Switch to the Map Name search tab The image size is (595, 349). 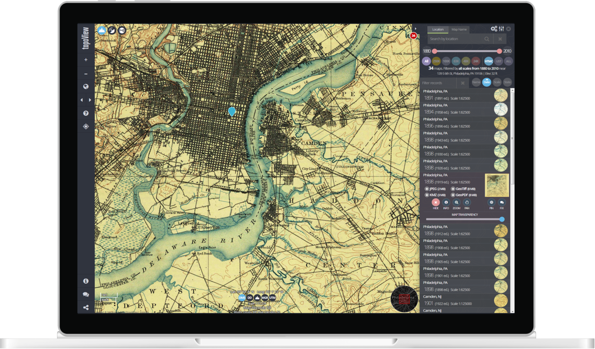[459, 29]
